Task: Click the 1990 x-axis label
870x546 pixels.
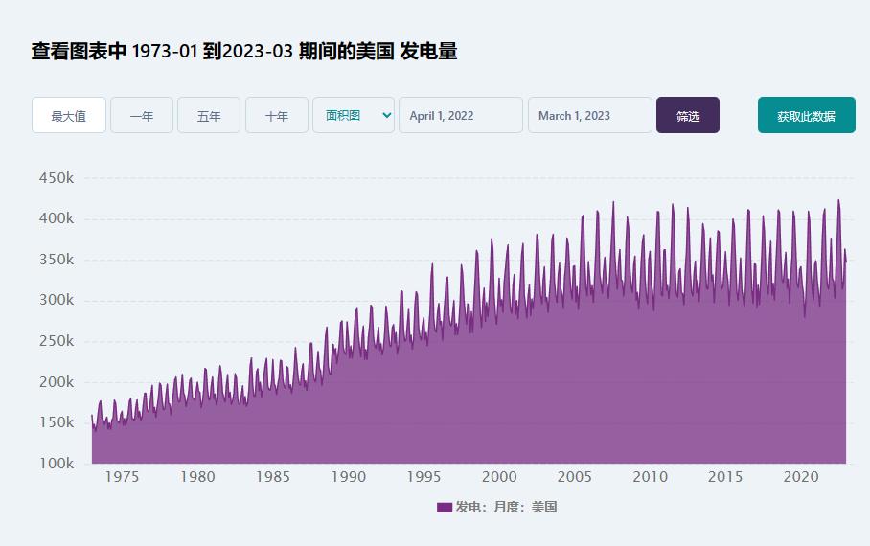Action: click(x=349, y=477)
